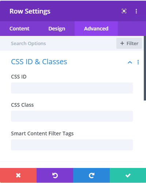
Task: Click into the CSS ID input field
Action: 72,88
